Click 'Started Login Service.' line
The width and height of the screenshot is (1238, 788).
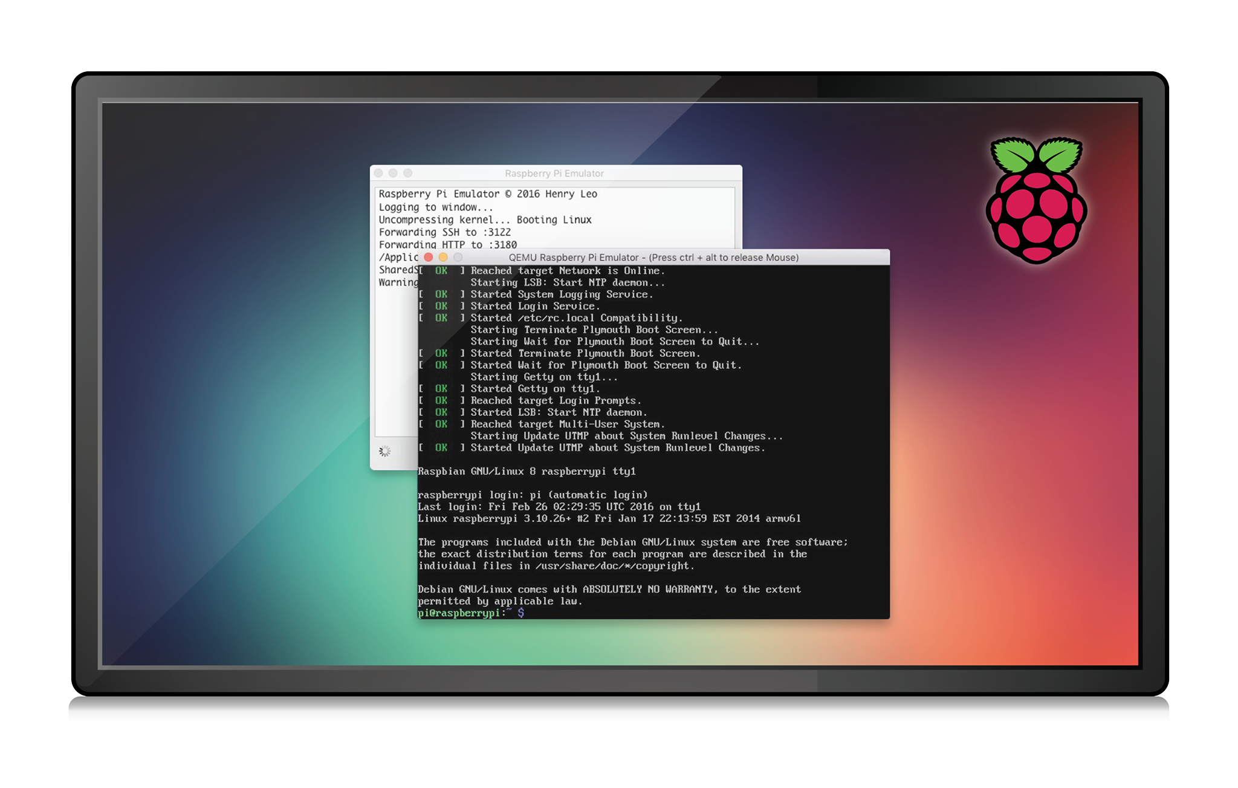click(x=535, y=306)
